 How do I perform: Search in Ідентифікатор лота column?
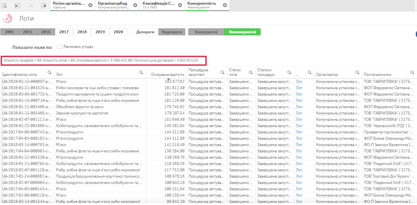pyautogui.click(x=49, y=73)
